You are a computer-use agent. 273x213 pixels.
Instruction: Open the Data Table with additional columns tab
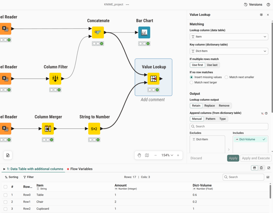coord(33,169)
